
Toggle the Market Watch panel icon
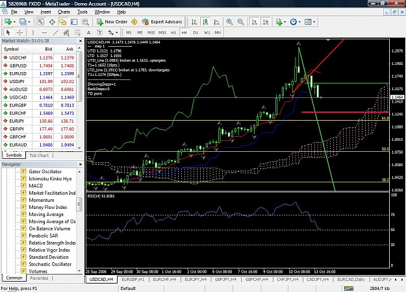pos(41,22)
